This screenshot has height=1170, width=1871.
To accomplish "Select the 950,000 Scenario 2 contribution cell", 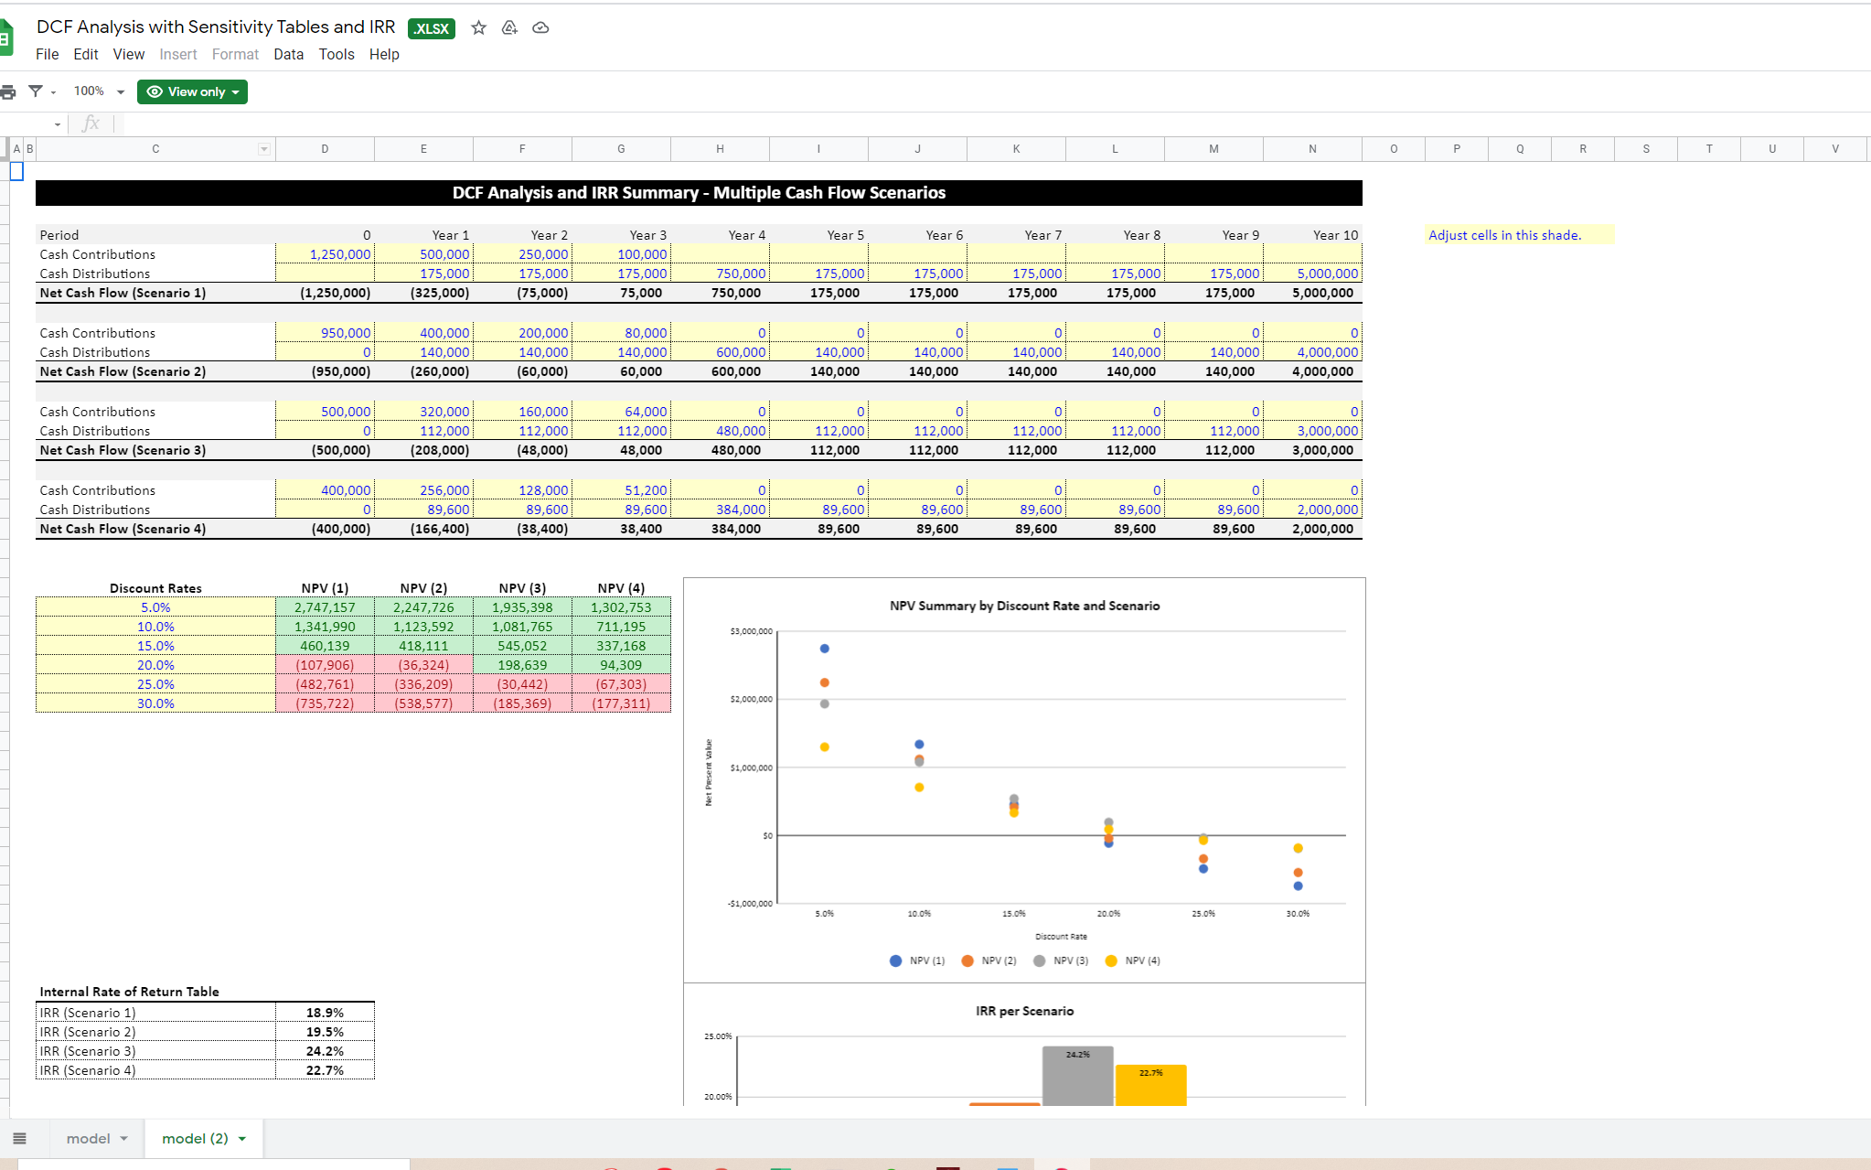I will pos(325,333).
